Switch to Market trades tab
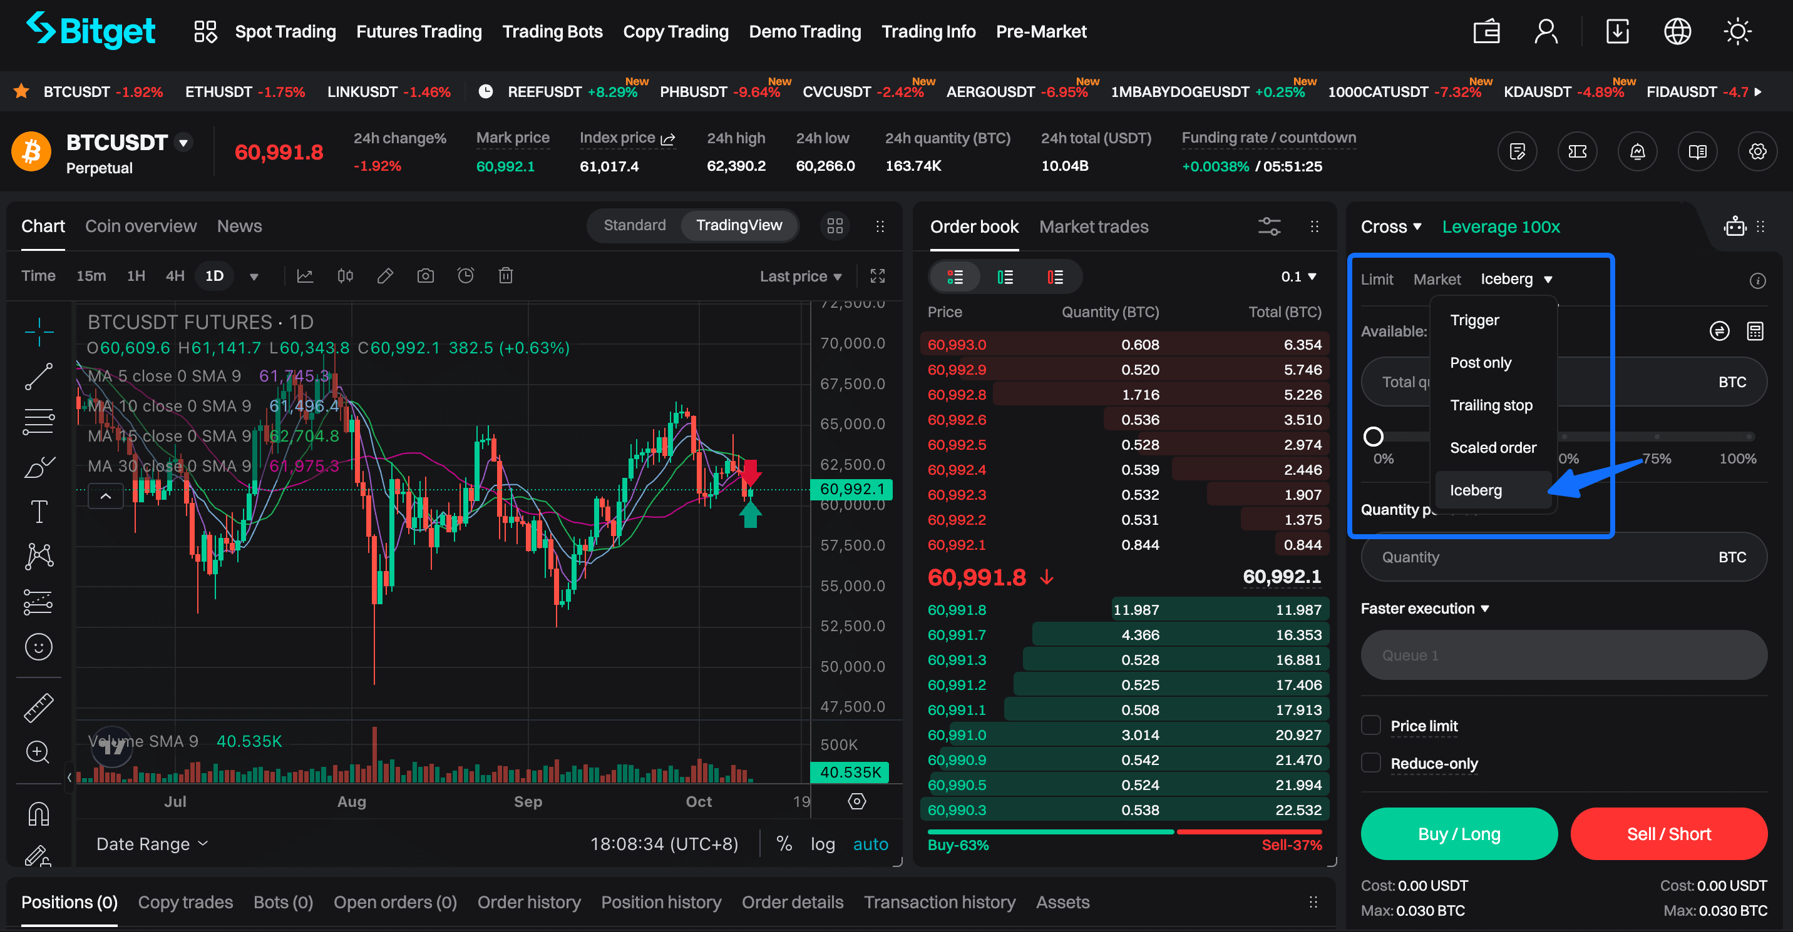 coord(1094,226)
